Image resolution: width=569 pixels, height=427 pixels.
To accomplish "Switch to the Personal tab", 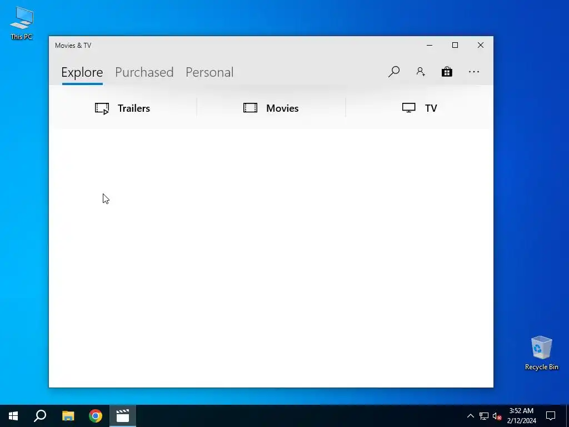I will [x=209, y=72].
